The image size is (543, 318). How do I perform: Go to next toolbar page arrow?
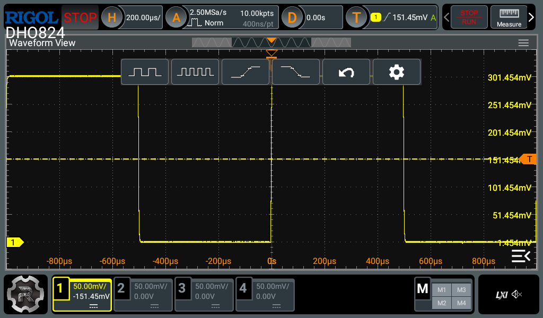pyautogui.click(x=531, y=17)
